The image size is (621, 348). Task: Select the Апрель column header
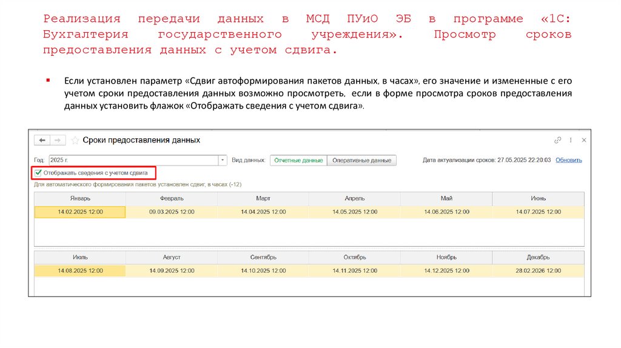click(354, 198)
